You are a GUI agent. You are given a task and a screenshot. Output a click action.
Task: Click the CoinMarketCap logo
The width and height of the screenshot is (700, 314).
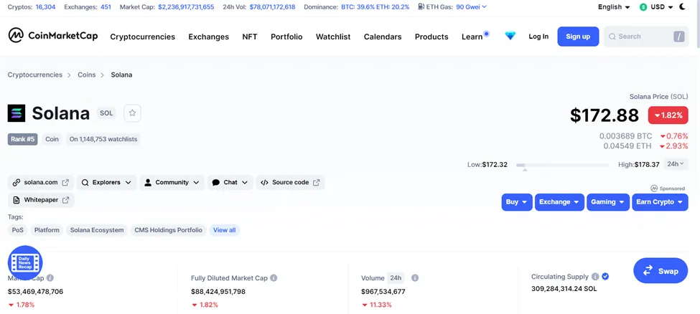tap(52, 36)
